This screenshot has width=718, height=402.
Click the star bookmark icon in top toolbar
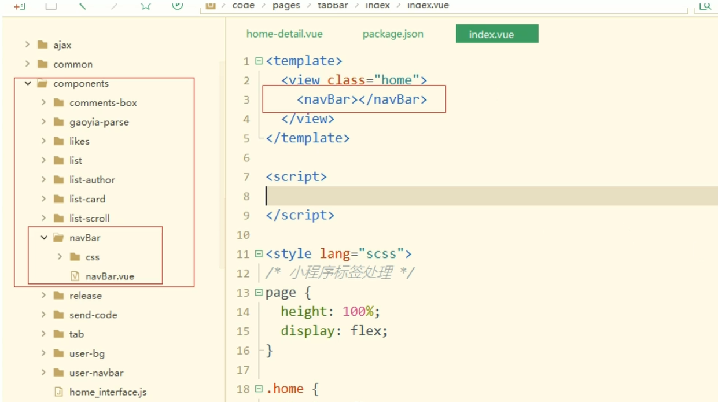coord(146,5)
